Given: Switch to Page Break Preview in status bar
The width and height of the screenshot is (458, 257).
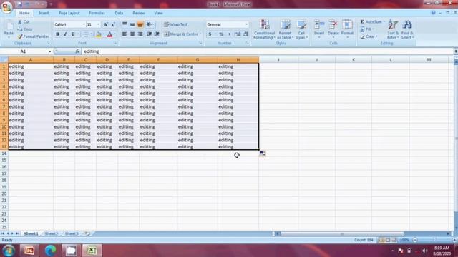Looking at the screenshot, I should pyautogui.click(x=394, y=240).
